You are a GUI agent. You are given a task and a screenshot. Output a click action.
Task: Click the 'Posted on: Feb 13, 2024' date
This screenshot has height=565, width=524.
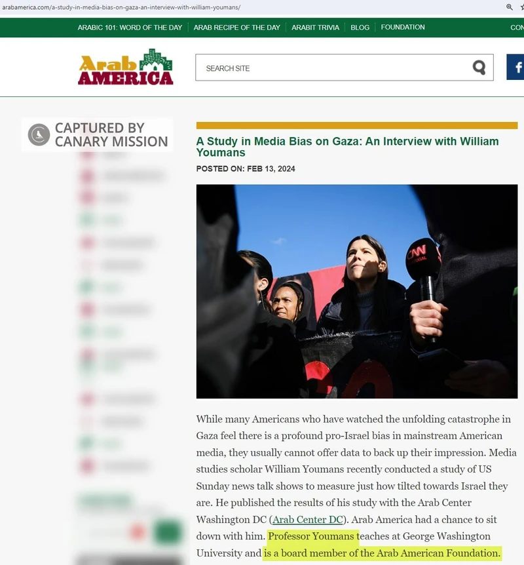246,168
